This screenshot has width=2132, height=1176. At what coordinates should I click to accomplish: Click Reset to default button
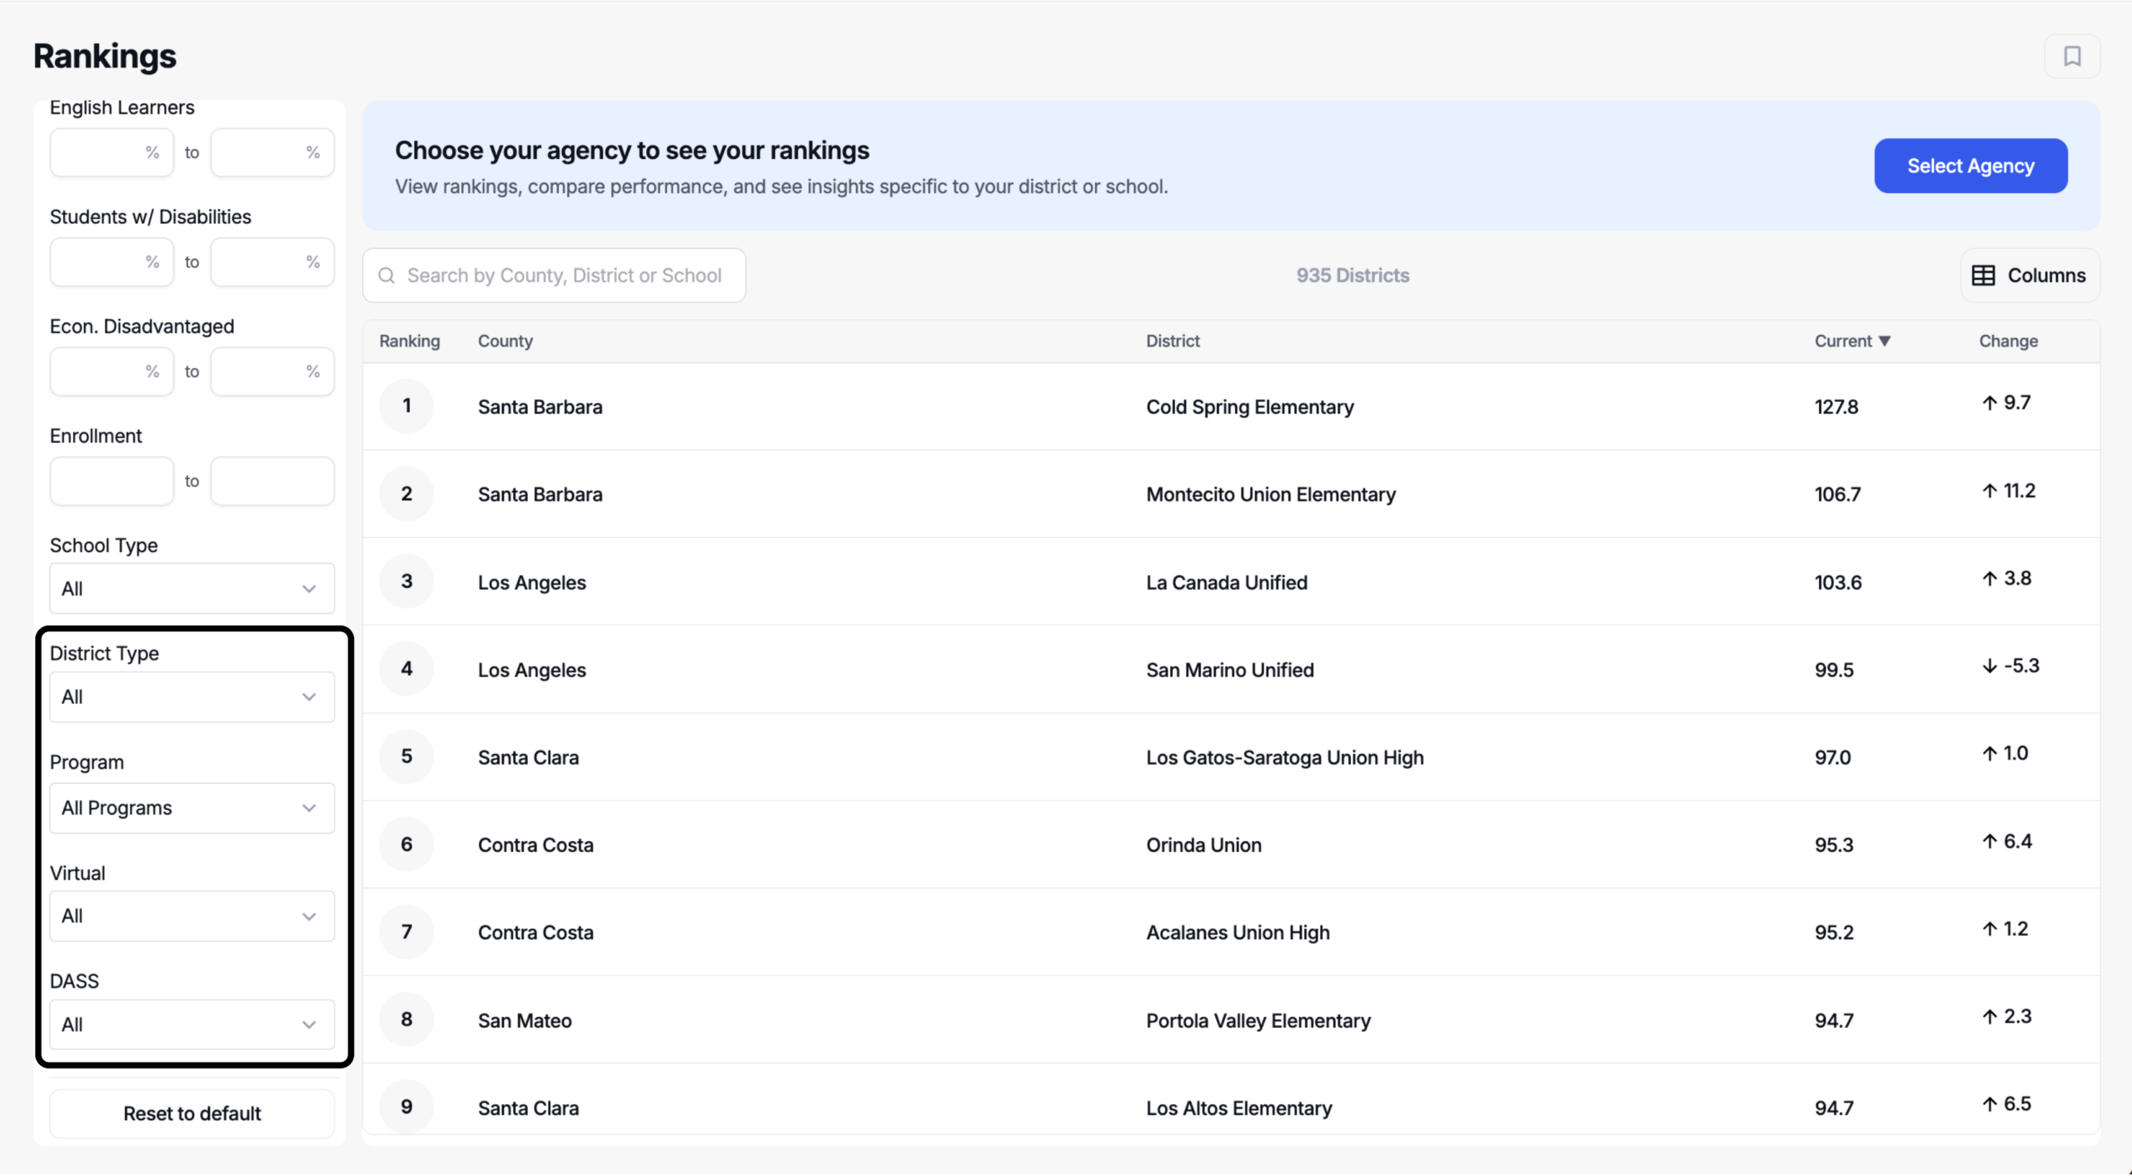pyautogui.click(x=192, y=1114)
